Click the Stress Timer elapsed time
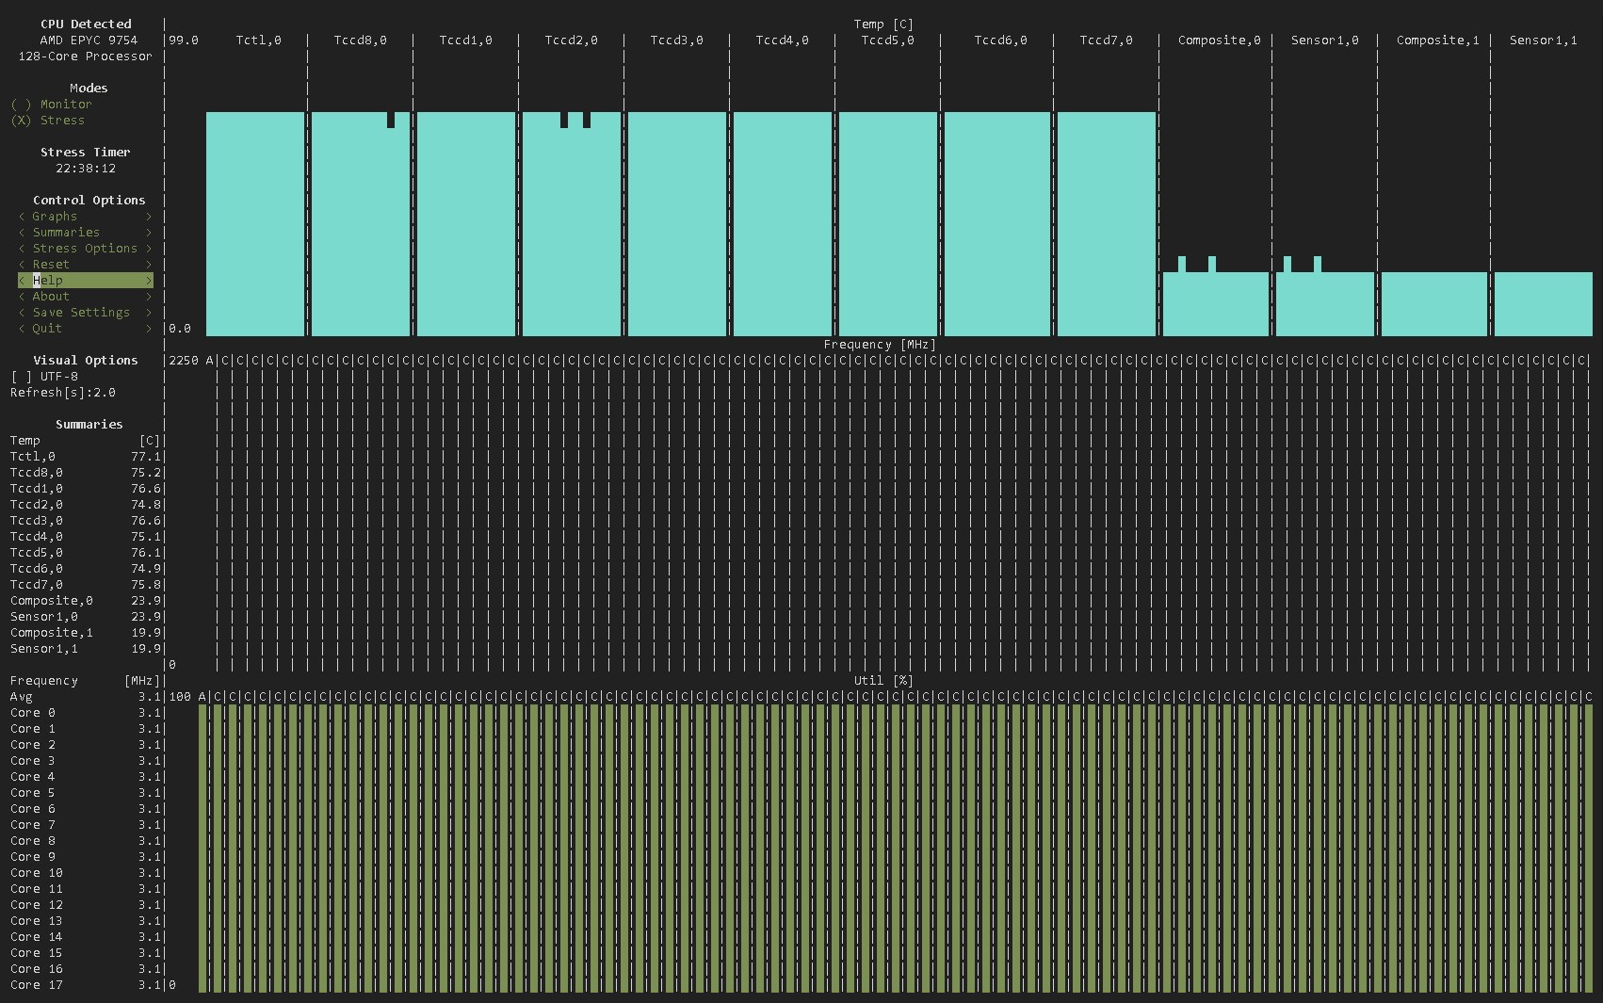Viewport: 1603px width, 1003px height. (86, 169)
